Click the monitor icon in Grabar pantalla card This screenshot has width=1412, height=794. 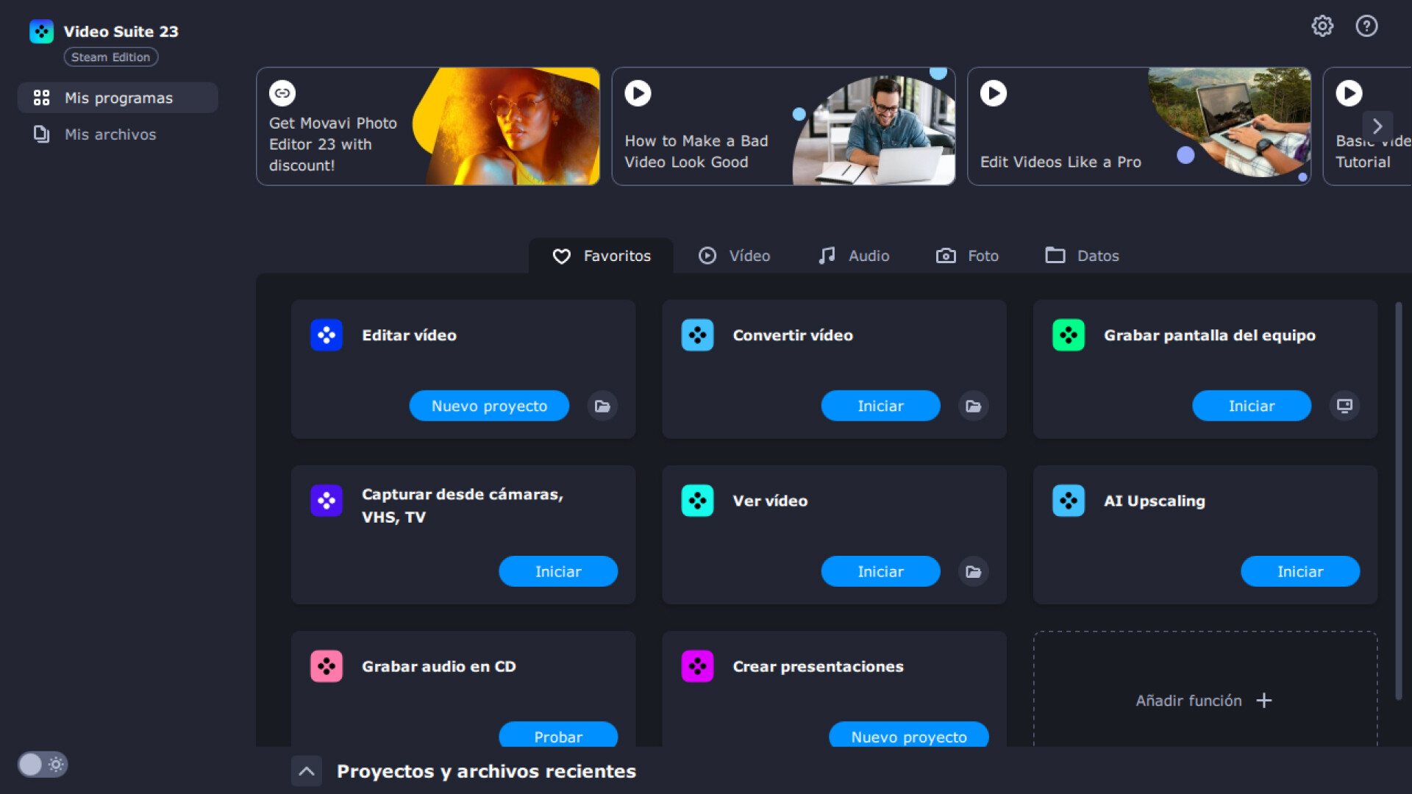coord(1344,406)
